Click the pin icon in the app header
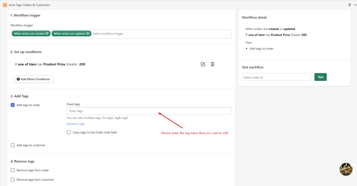 [x=349, y=5]
